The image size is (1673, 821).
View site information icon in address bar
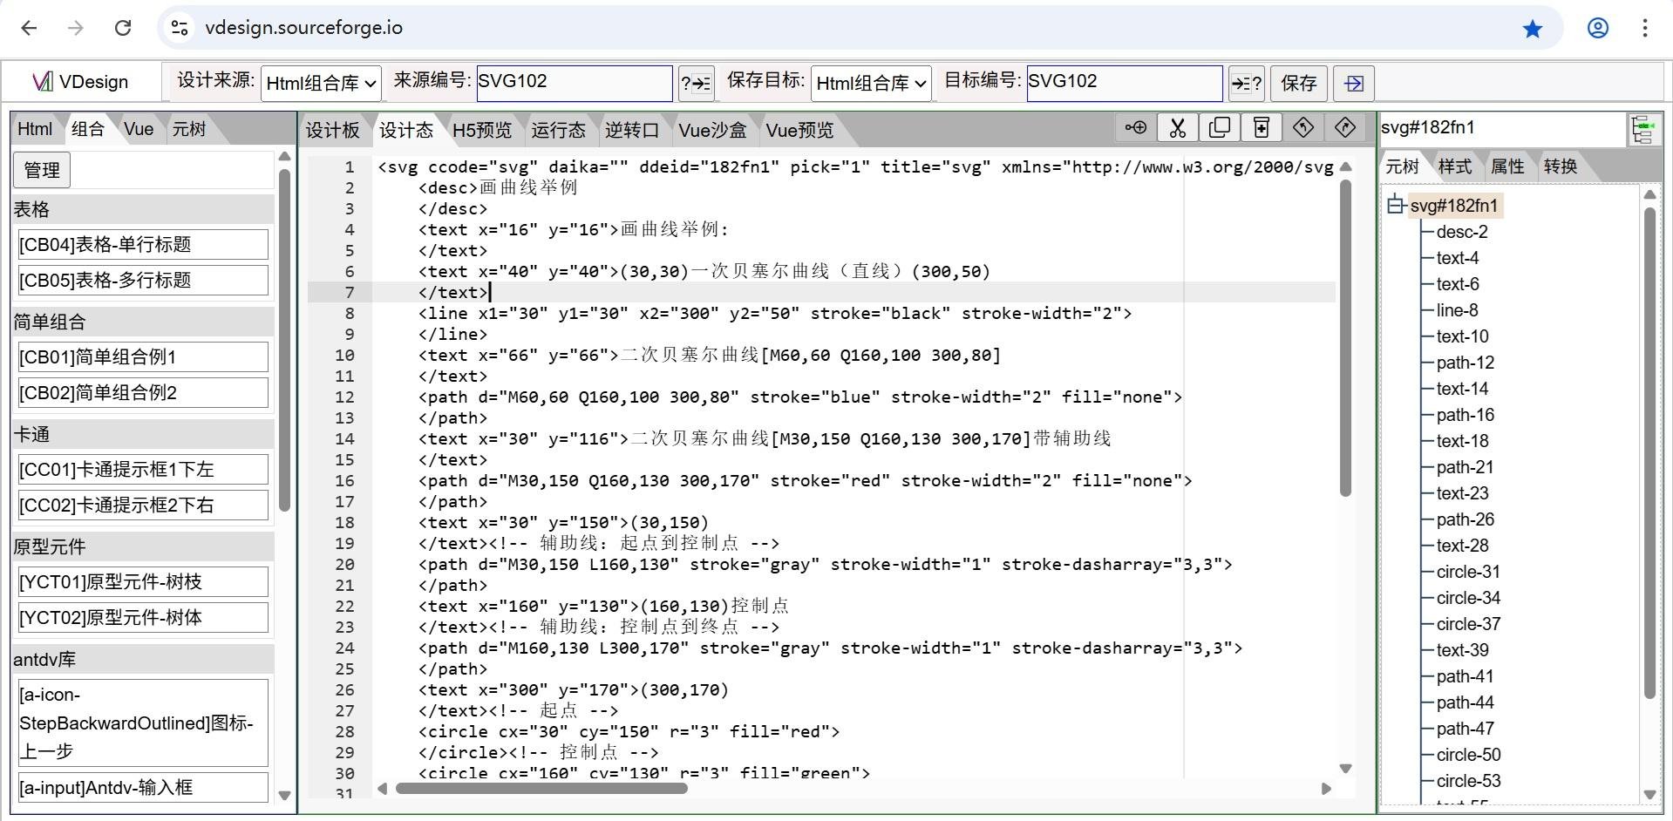coord(180,28)
